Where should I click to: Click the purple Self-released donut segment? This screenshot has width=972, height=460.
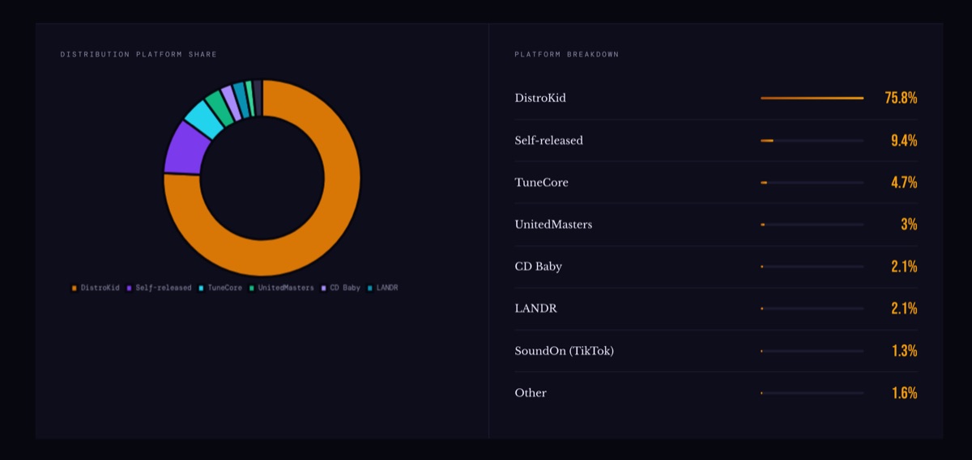pos(185,150)
